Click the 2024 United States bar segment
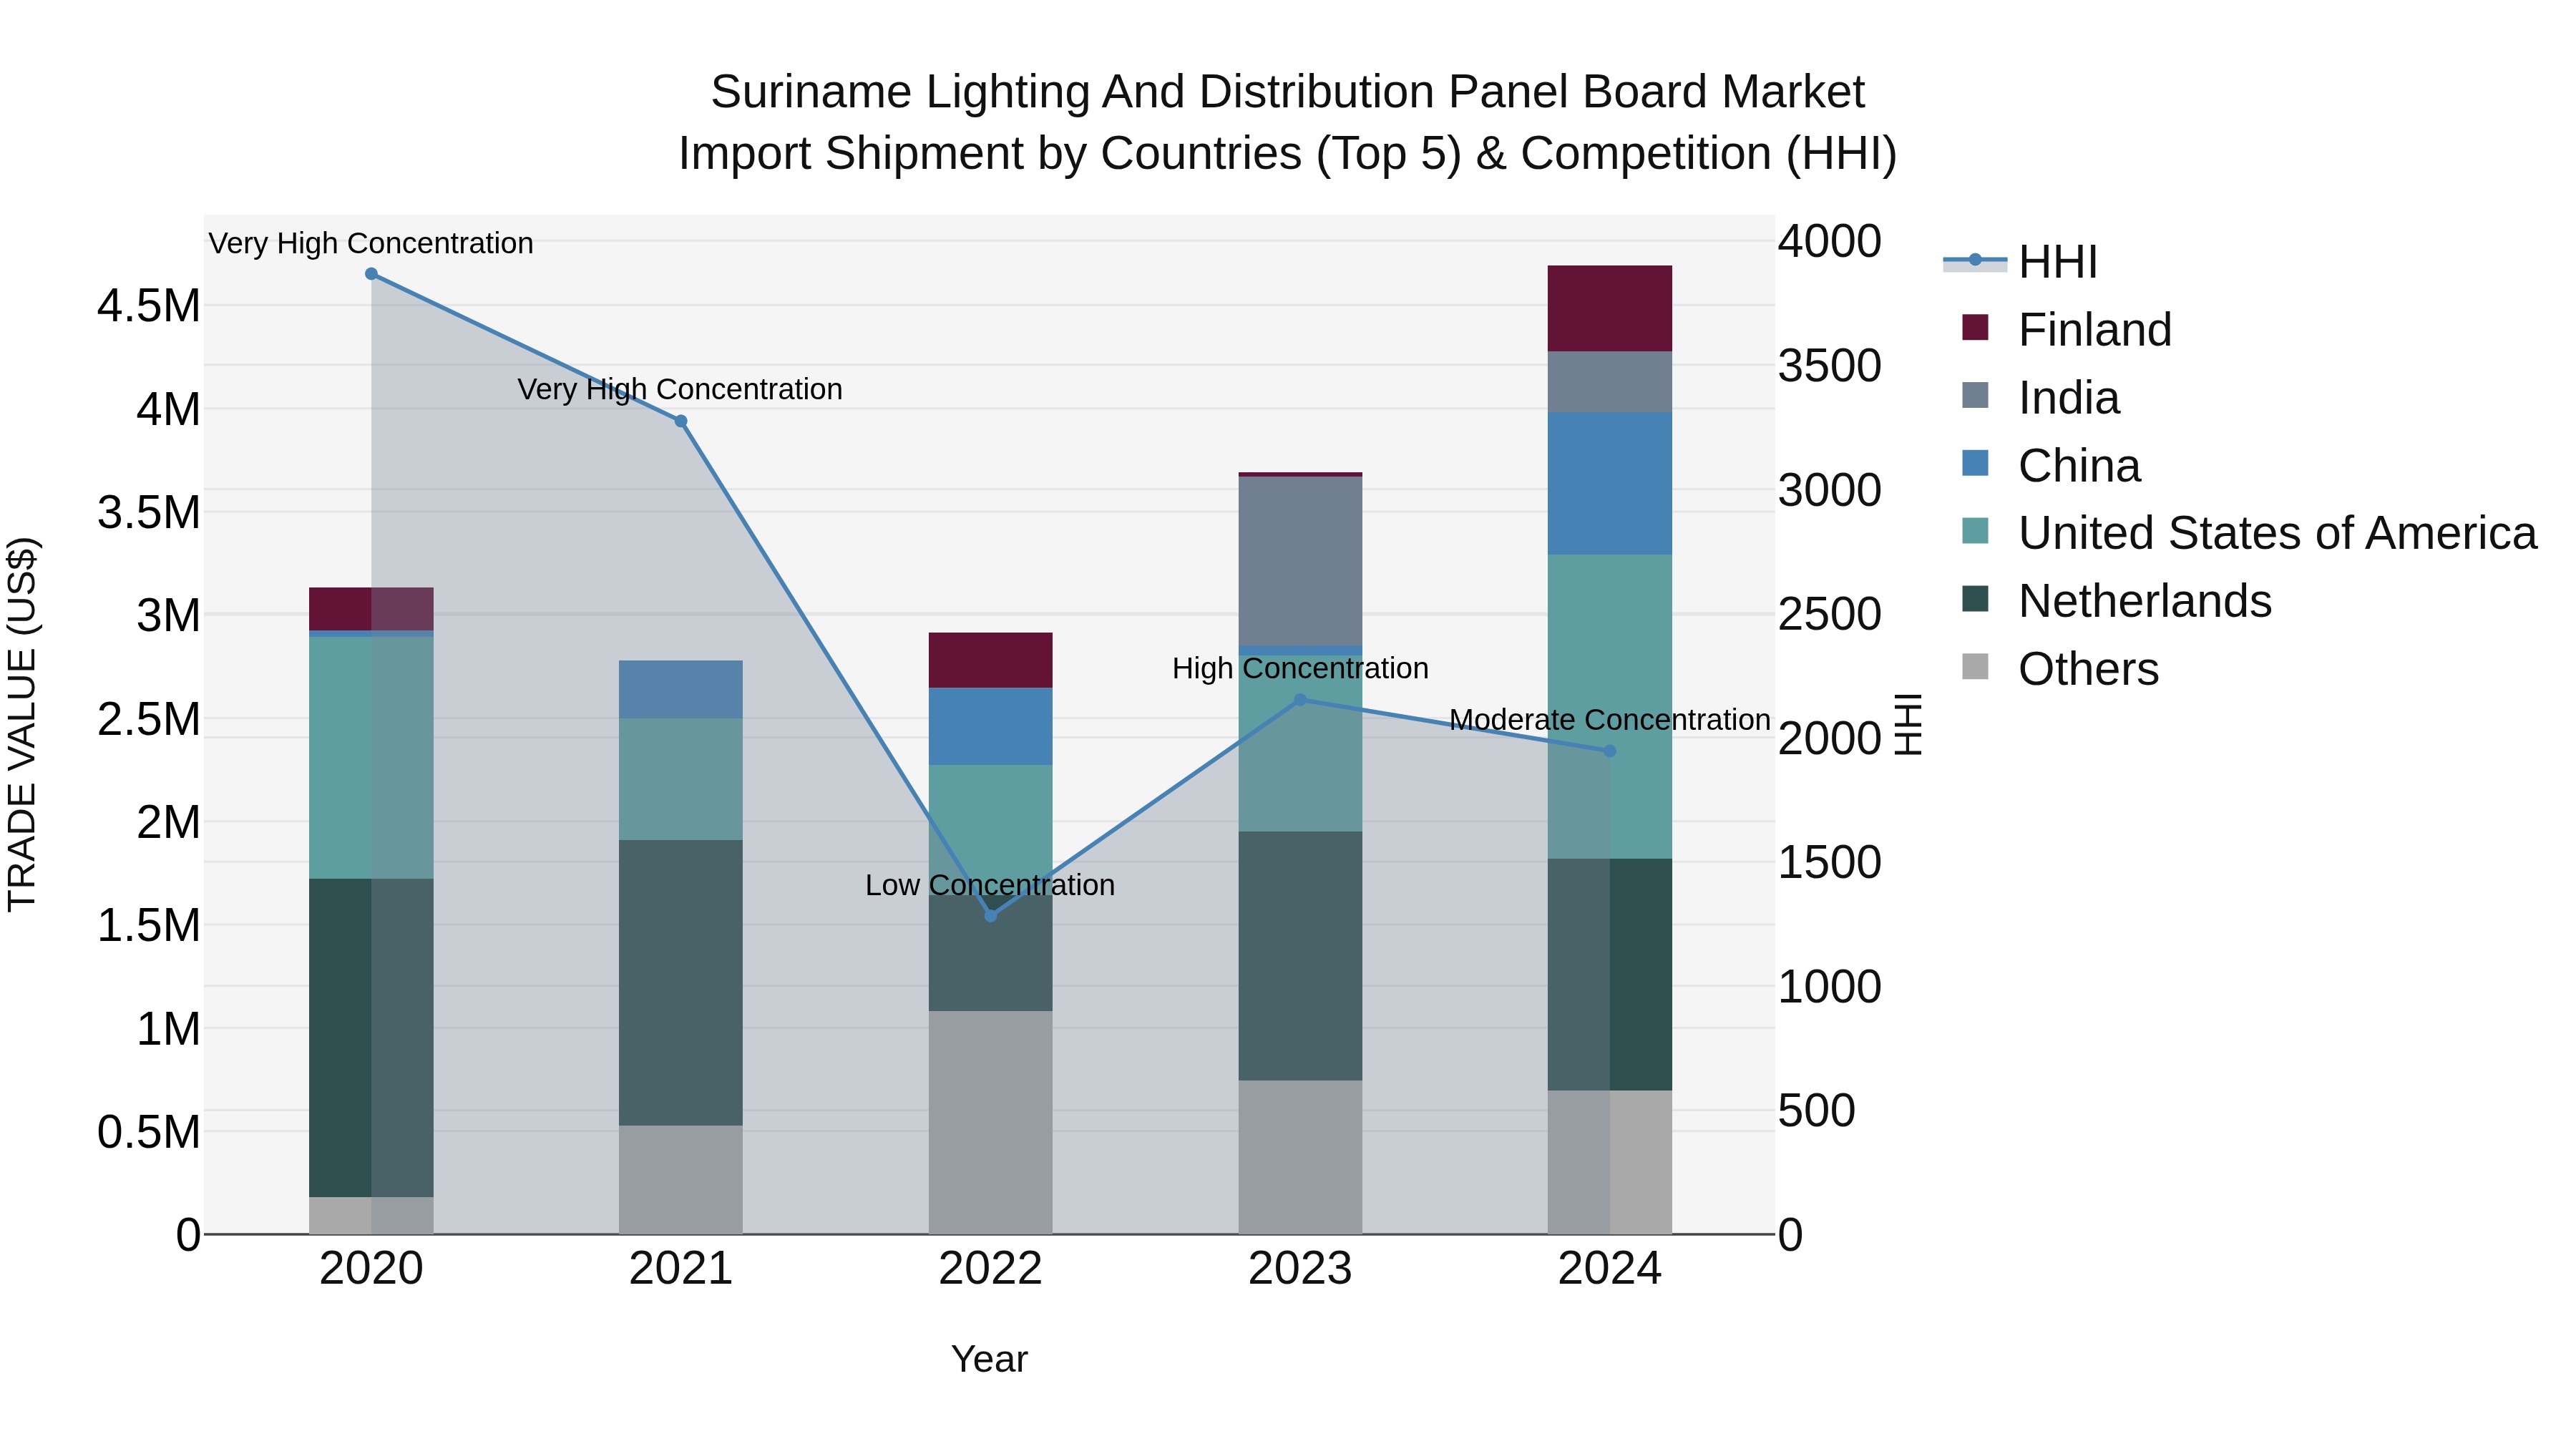This screenshot has width=2576, height=1449. click(1610, 706)
